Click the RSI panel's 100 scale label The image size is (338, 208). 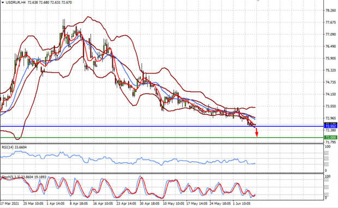[x=328, y=146]
